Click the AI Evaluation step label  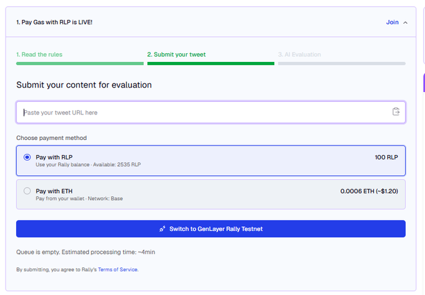tap(299, 54)
